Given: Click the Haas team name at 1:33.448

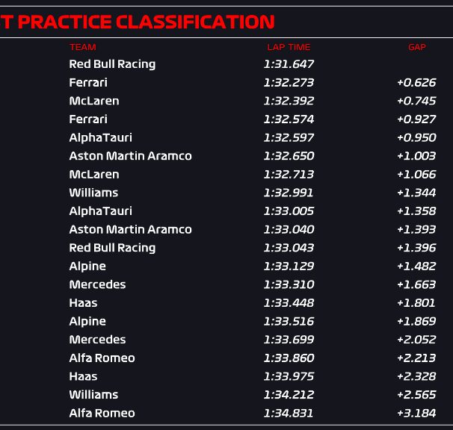Looking at the screenshot, I should [83, 303].
